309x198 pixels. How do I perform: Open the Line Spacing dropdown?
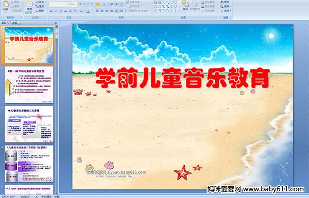tap(122, 4)
